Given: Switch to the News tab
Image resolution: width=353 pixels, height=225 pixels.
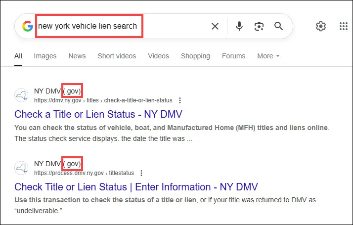Looking at the screenshot, I should pyautogui.click(x=77, y=56).
